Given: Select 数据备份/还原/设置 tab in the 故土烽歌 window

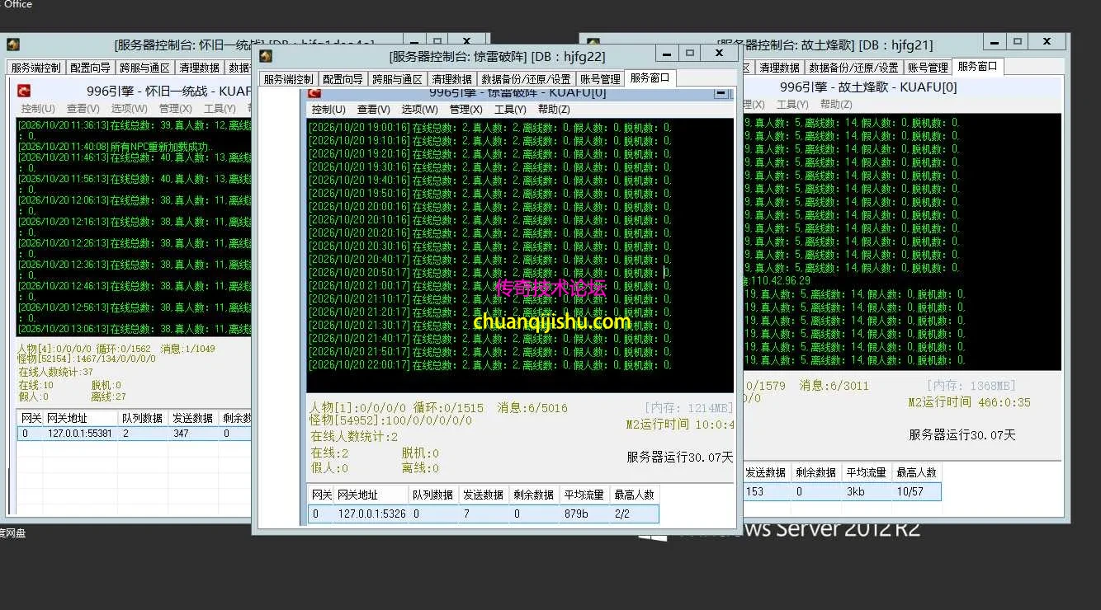Looking at the screenshot, I should [x=853, y=68].
